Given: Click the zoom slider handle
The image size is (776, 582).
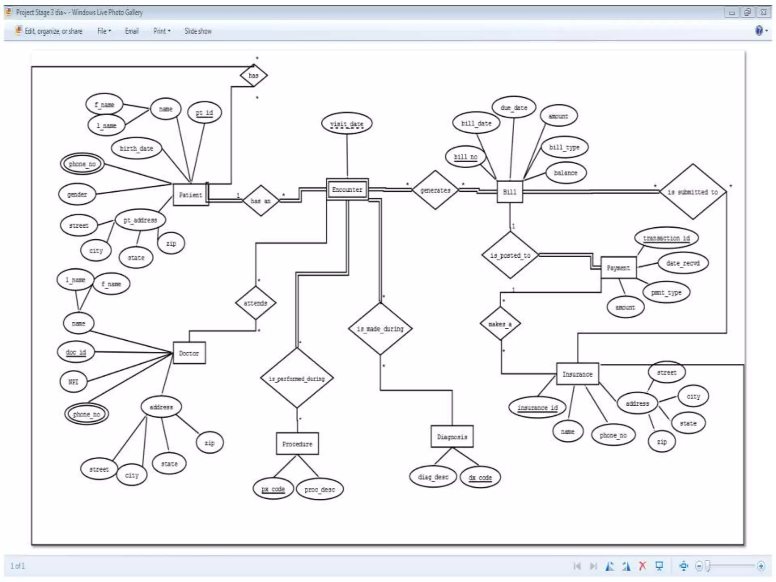Looking at the screenshot, I should 707,566.
